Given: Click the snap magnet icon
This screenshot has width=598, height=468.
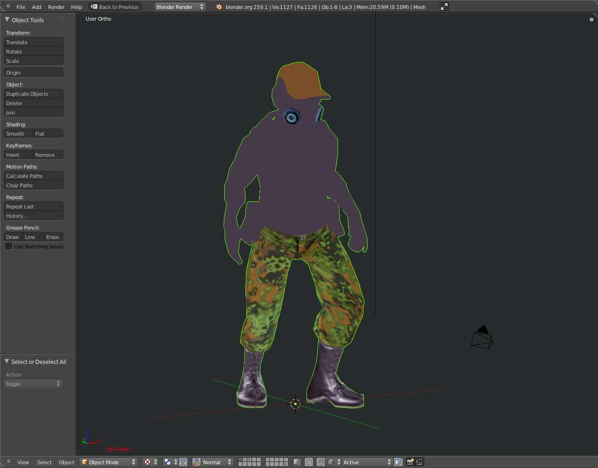Looking at the screenshot, I should pyautogui.click(x=321, y=462).
